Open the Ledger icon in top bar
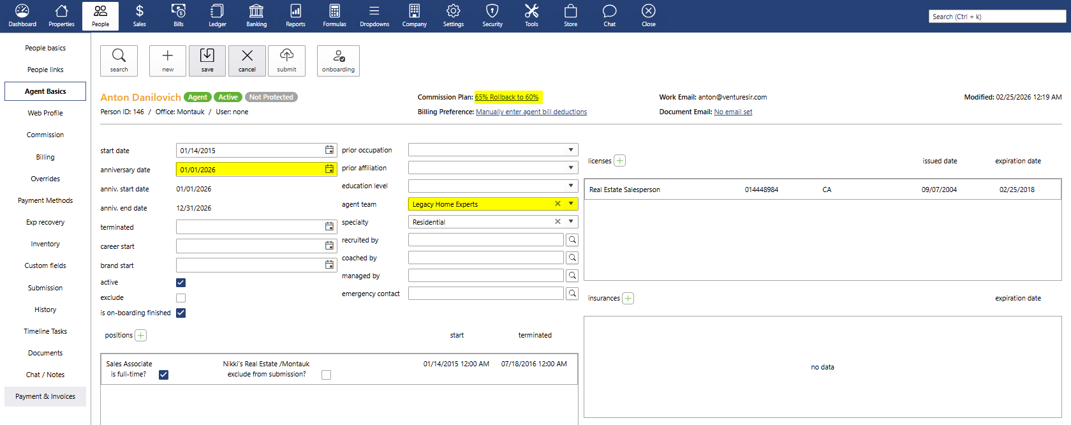 (x=217, y=15)
